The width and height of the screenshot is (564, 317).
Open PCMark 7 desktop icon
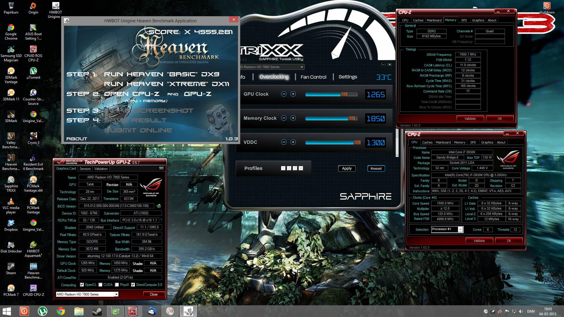click(x=11, y=290)
